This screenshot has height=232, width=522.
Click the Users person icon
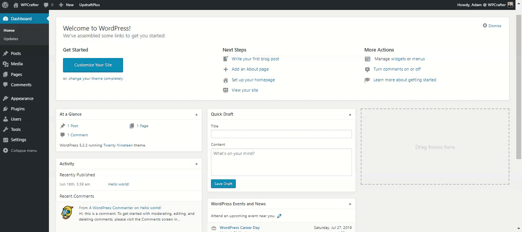pyautogui.click(x=5, y=119)
